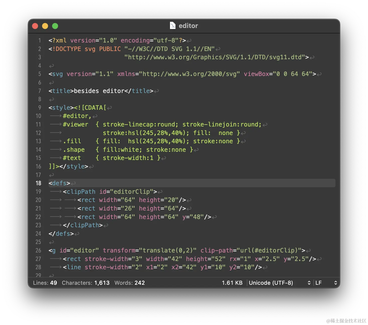Click the "1.61 KB" file size in status bar
This screenshot has height=325, width=368.
tap(232, 283)
